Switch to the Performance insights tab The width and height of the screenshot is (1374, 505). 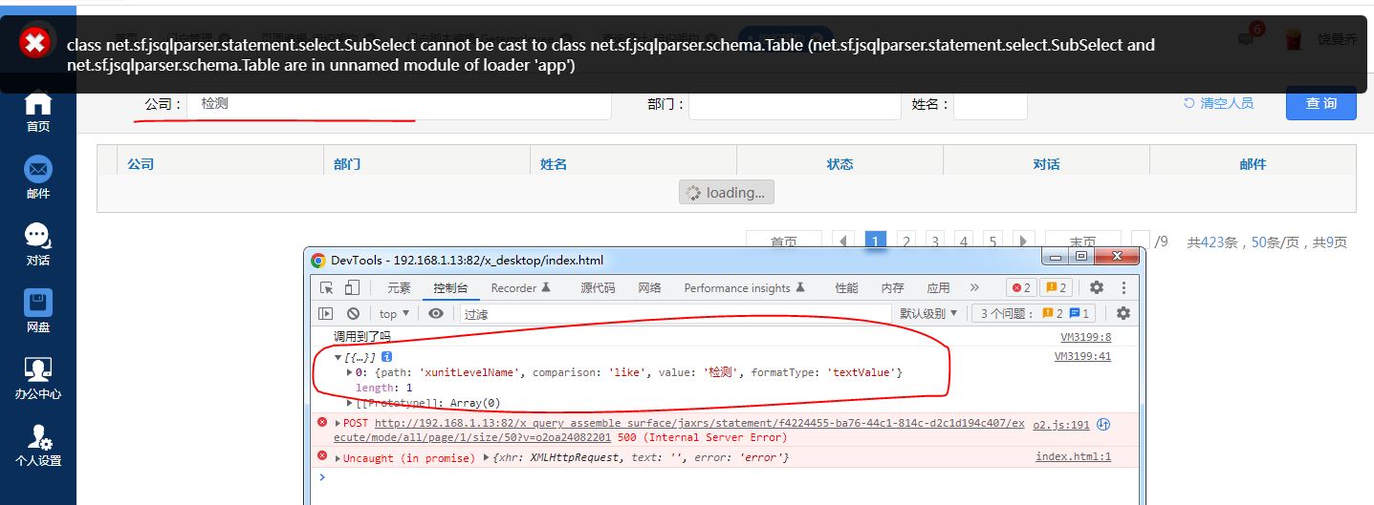click(744, 287)
